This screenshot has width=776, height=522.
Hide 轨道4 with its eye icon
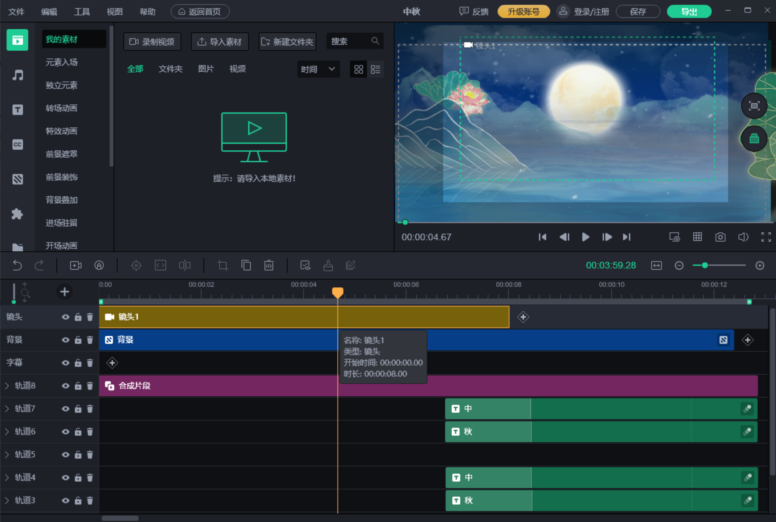pyautogui.click(x=66, y=477)
